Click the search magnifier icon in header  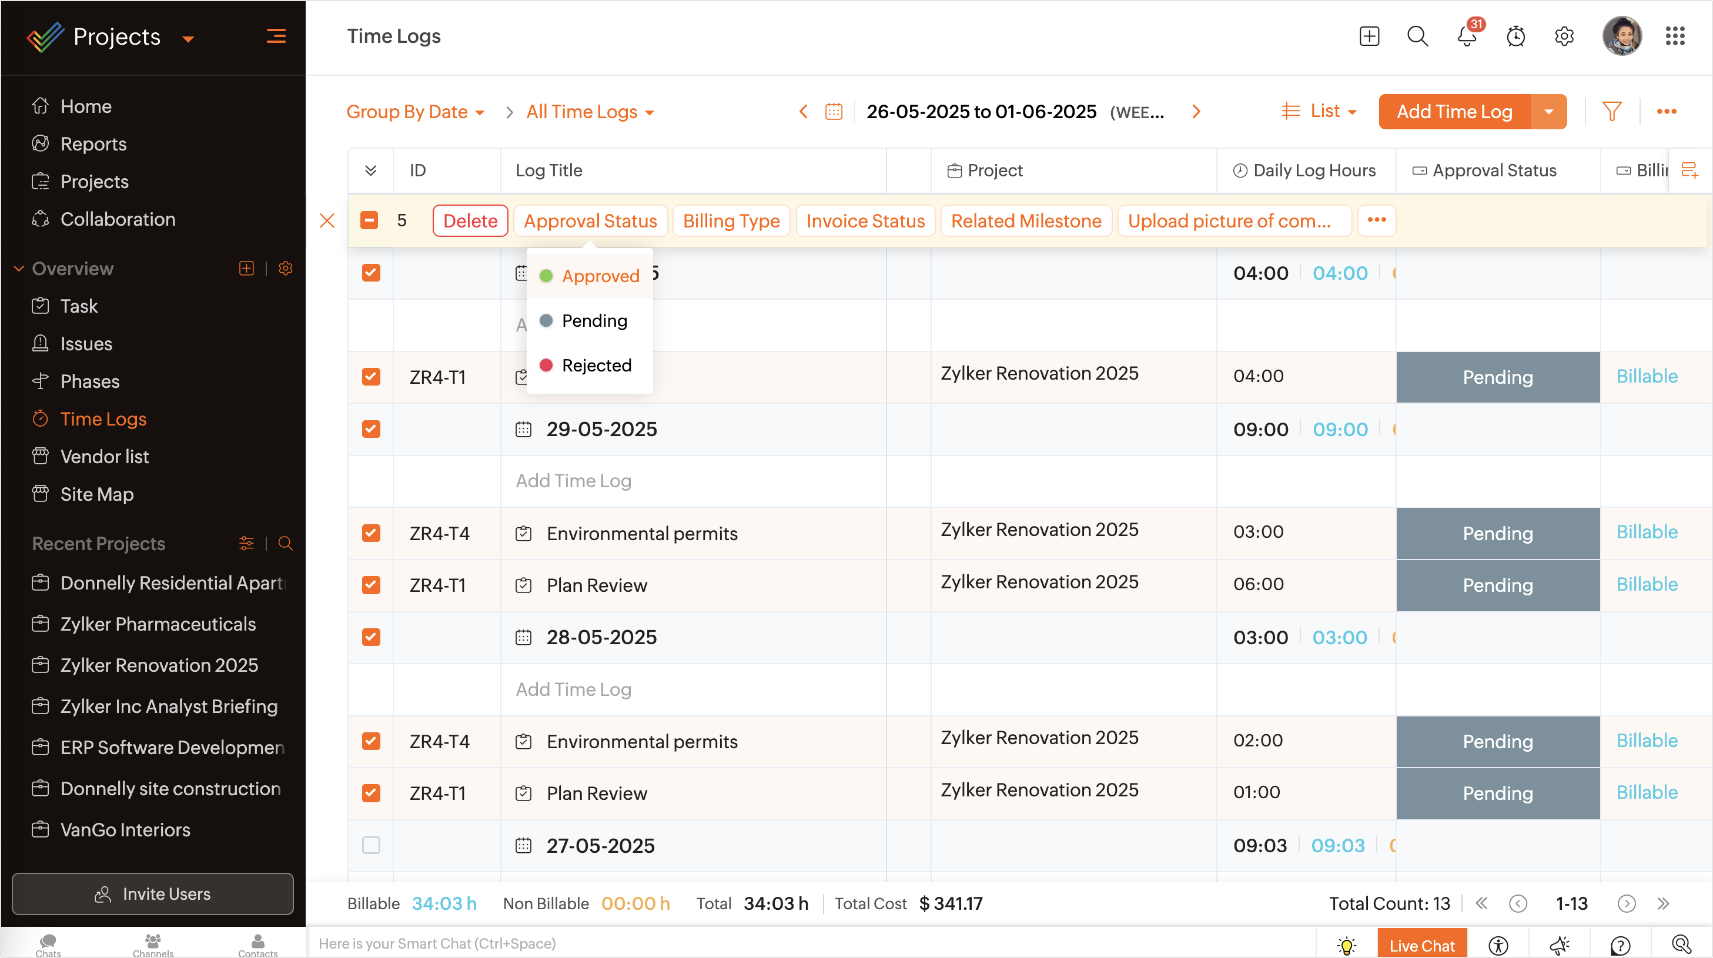tap(1417, 36)
